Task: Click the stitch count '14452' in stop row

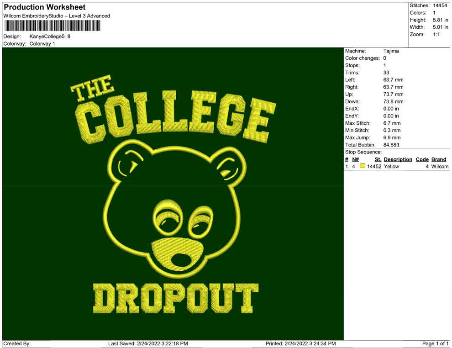Action: point(374,166)
